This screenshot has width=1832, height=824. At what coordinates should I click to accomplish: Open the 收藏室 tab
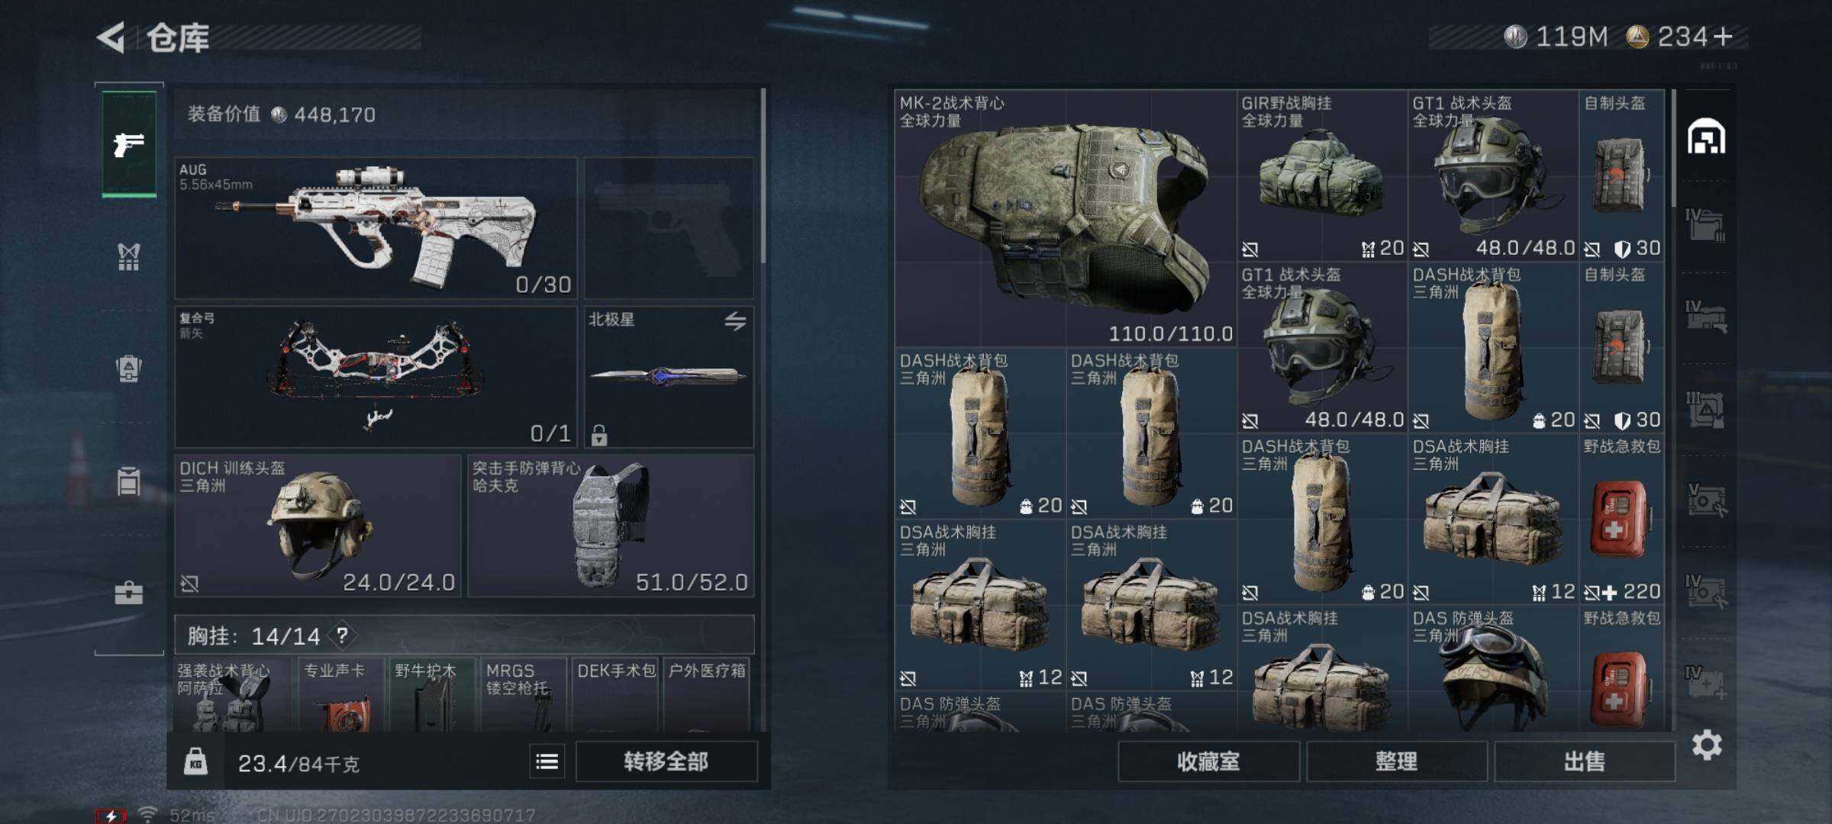pos(1208,761)
